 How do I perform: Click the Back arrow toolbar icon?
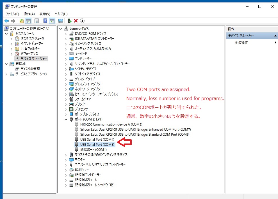[x=6, y=21]
